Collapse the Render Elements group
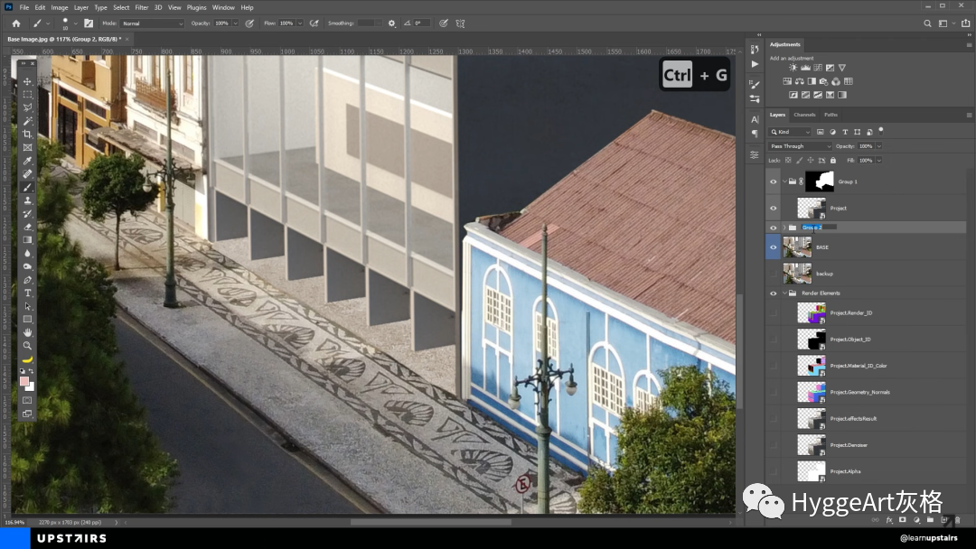 point(784,293)
